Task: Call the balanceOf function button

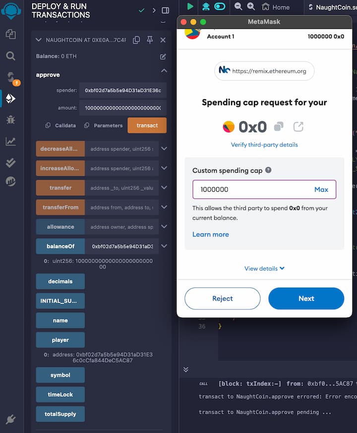Action: [60, 246]
